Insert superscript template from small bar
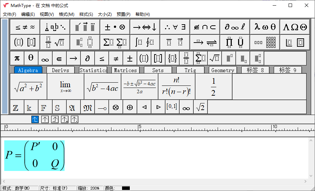This screenshot has width=315, height=191. (229, 58)
